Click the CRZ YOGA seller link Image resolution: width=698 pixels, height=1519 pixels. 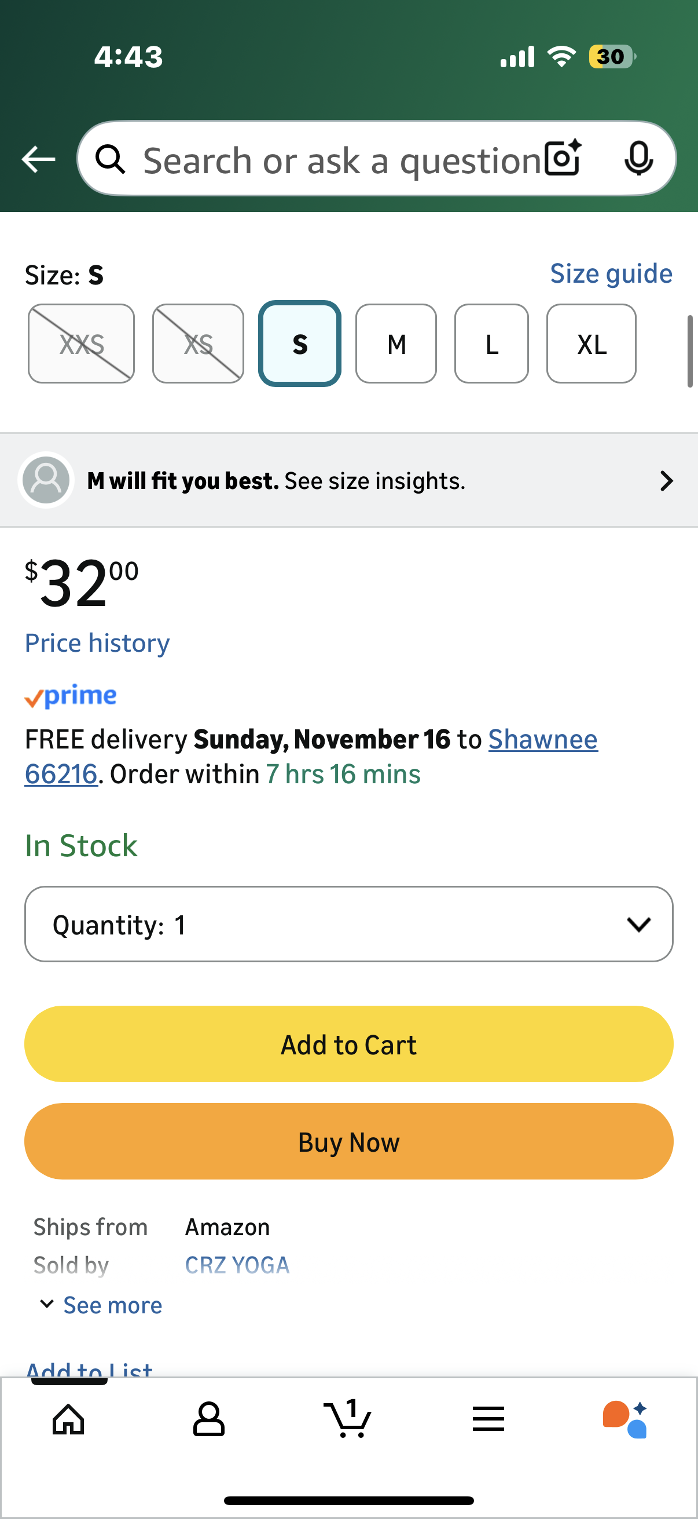pos(237,1265)
